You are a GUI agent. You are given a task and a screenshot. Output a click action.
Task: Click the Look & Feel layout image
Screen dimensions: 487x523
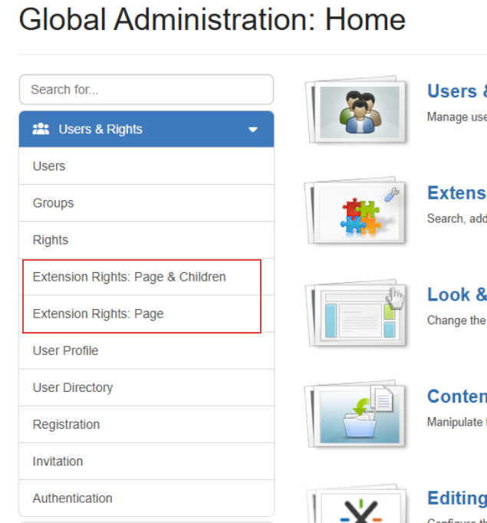click(358, 314)
